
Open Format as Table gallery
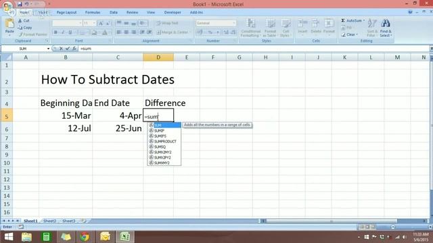(270, 28)
